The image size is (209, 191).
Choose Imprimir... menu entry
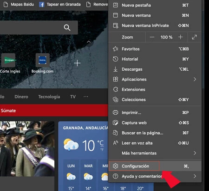[x=155, y=112]
